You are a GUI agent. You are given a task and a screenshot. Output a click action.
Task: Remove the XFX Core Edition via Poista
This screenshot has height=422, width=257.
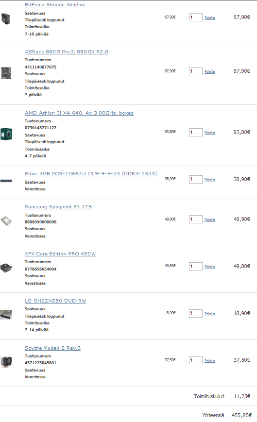pos(210,267)
